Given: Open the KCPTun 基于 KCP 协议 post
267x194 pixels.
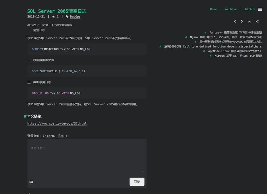Looking at the screenshot, I should (238, 56).
